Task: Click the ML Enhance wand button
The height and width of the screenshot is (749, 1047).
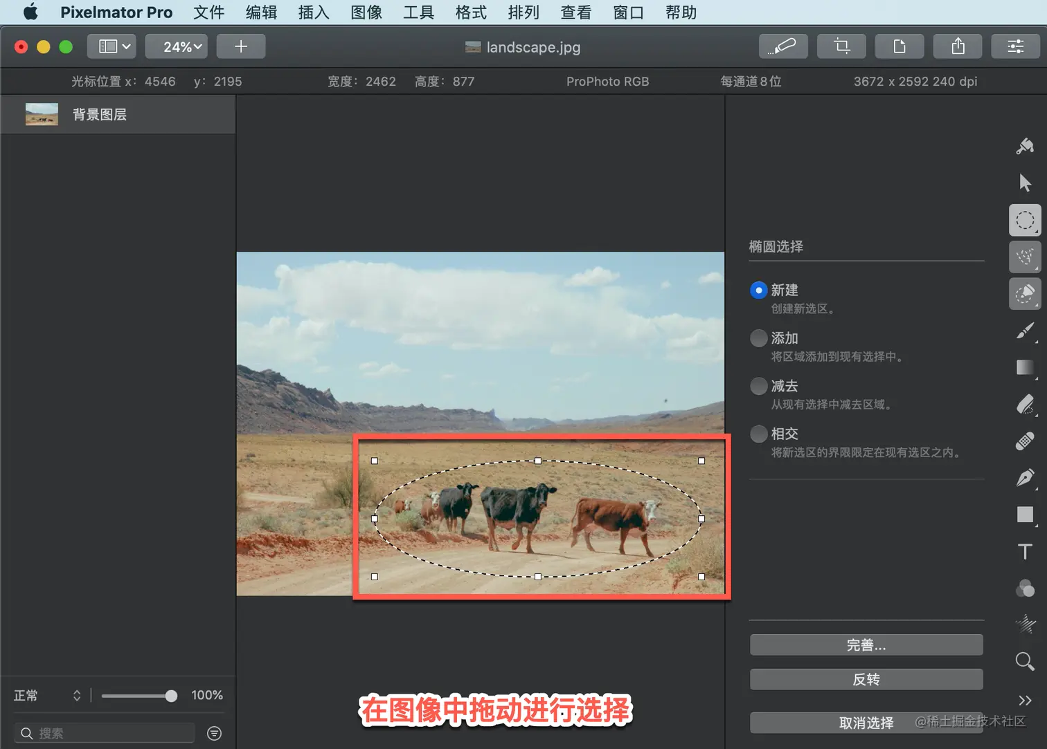Action: coord(783,46)
